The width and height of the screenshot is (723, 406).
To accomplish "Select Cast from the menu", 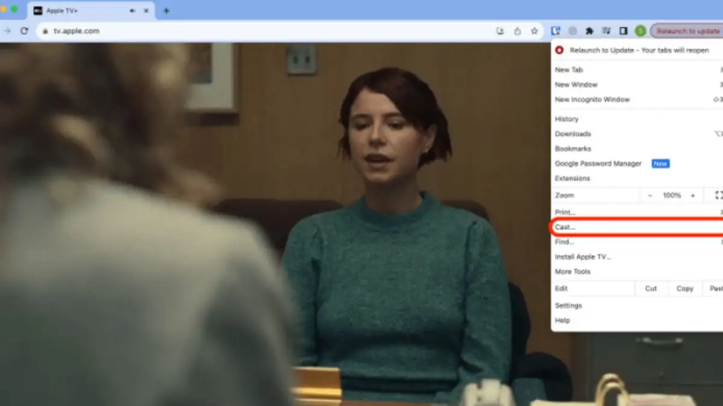I will click(x=637, y=227).
